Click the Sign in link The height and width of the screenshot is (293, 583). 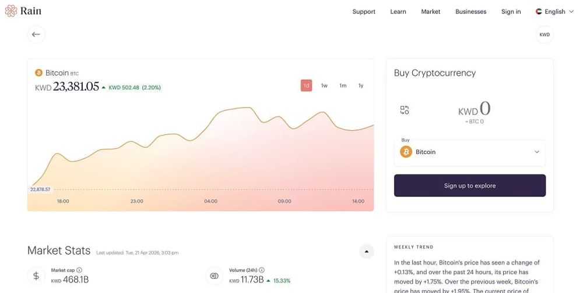point(511,12)
